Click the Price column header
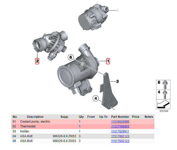Screen dimensions: 177x150 [136, 117]
